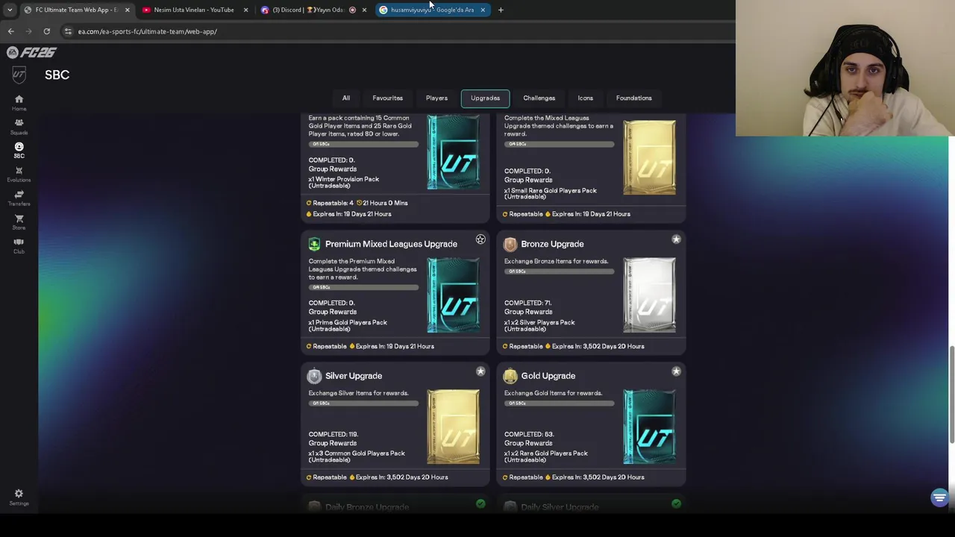
Task: Open the Gold Upgrade card title
Action: [548, 376]
